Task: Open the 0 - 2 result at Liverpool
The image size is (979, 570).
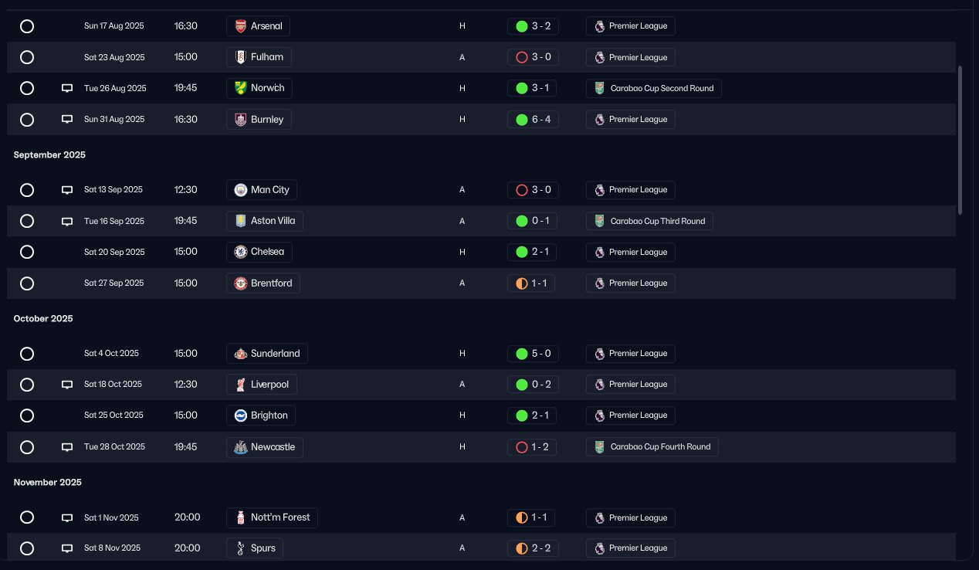Action: coord(533,385)
